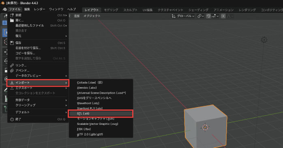Switch to スカルプト workspace tab
283x148 pixels.
point(130,10)
